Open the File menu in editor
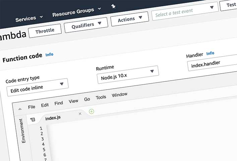Viewport: 237px width, 161px height. (32, 107)
